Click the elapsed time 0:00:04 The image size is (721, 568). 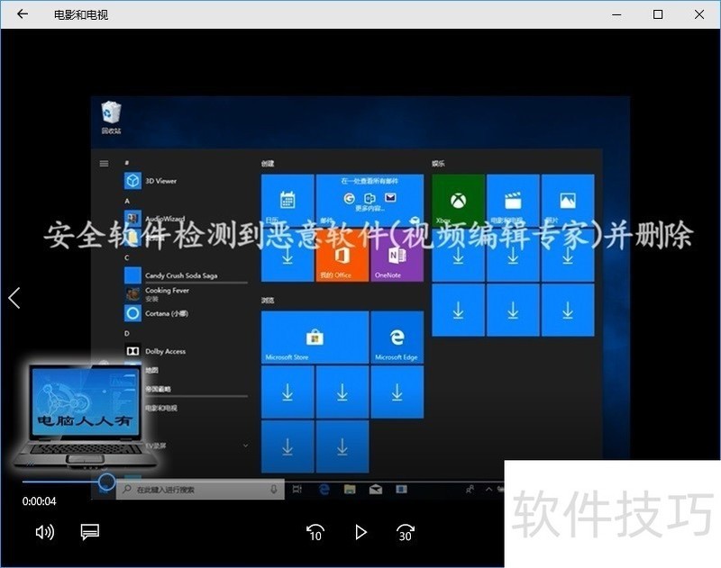point(39,501)
